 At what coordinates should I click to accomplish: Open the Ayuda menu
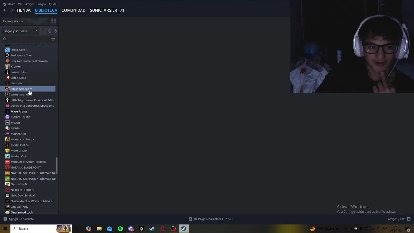click(52, 4)
